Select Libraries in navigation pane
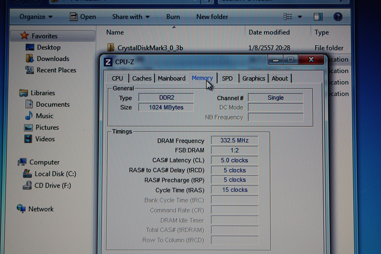 43,93
